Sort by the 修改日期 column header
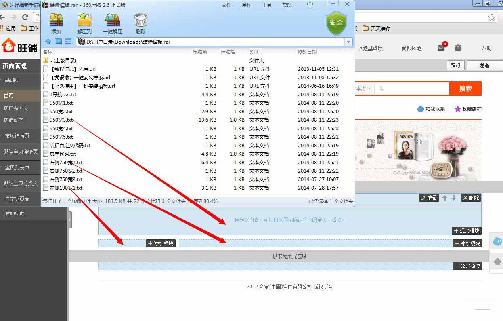The image size is (503, 321). [x=307, y=52]
